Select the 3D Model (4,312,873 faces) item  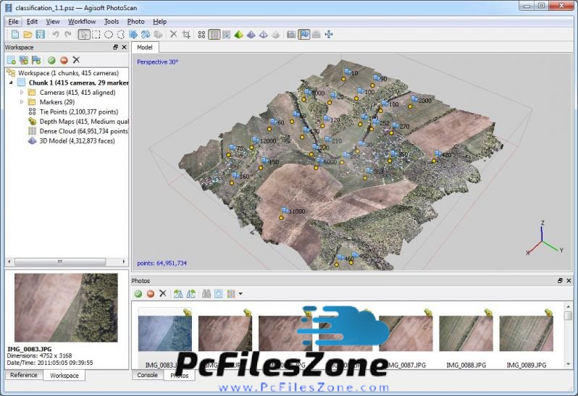(72, 140)
